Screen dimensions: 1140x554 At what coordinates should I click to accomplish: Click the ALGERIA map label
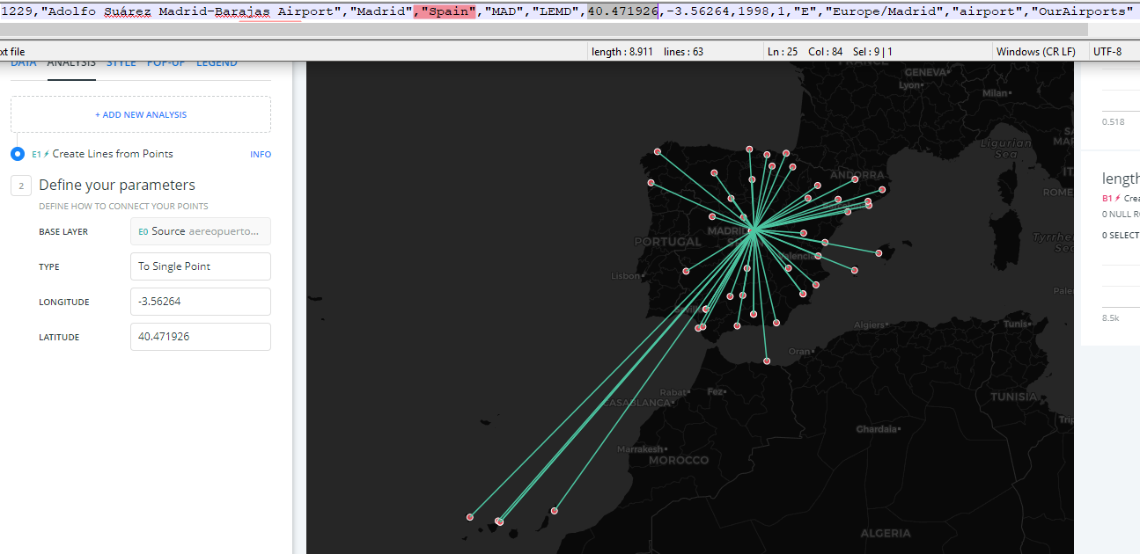[886, 534]
